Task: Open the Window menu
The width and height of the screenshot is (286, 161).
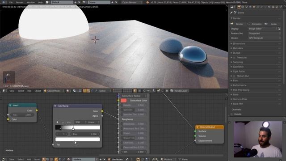Action: coord(31,2)
